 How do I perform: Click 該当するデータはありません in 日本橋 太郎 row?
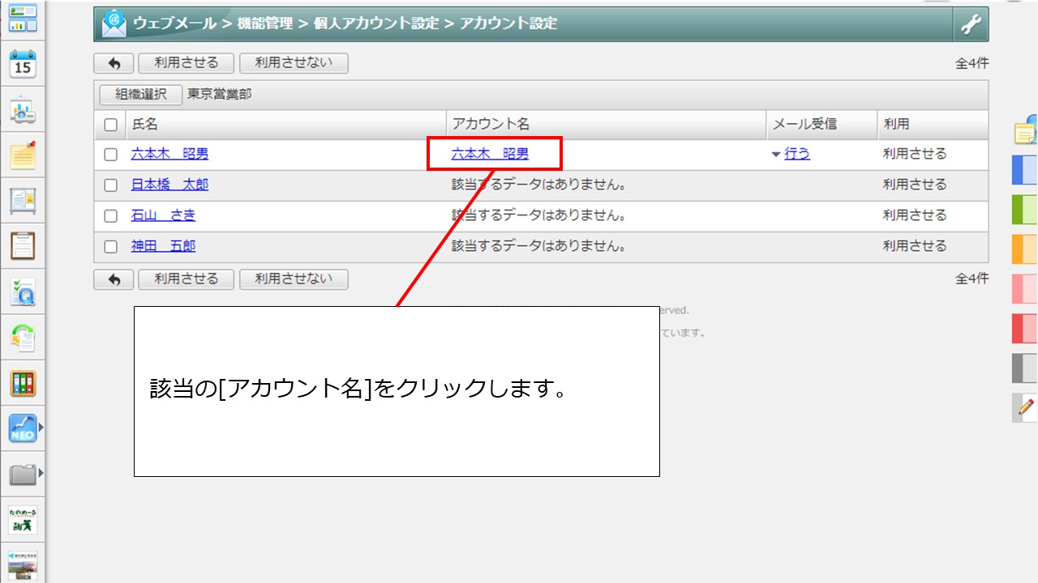[x=539, y=185]
